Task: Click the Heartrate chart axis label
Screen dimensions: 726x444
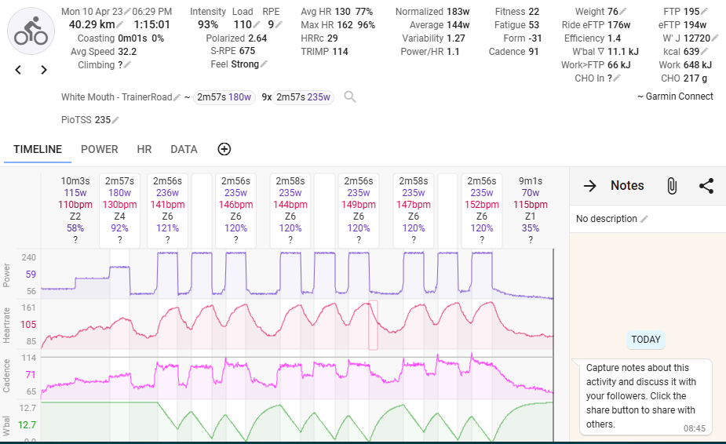Action: click(x=6, y=325)
